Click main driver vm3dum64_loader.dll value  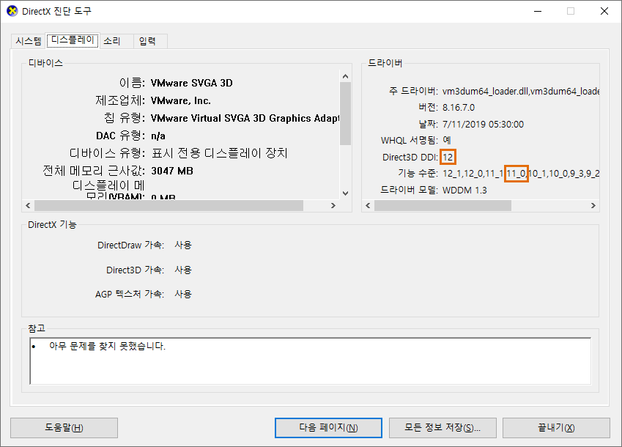click(x=520, y=91)
